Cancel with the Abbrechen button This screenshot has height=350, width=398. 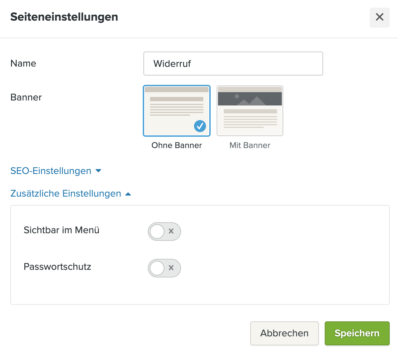point(284,333)
